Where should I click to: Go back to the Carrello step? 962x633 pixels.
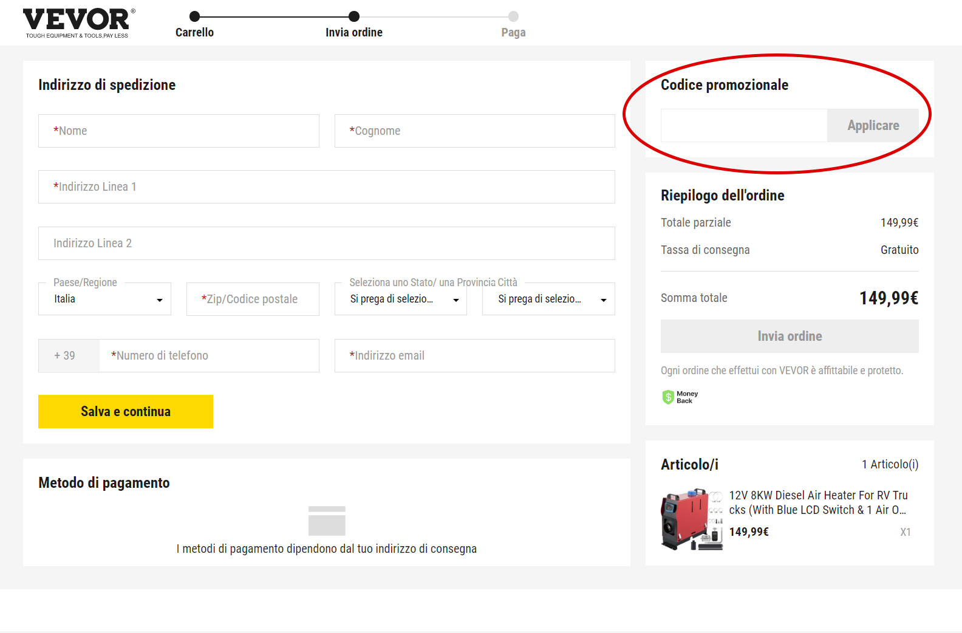[194, 24]
